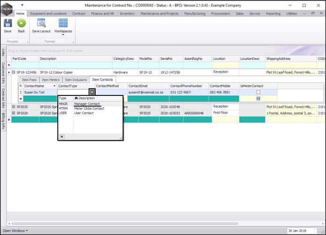Increase the date with spinner up arrow
Screen dimensions: 326x235
click(x=315, y=229)
